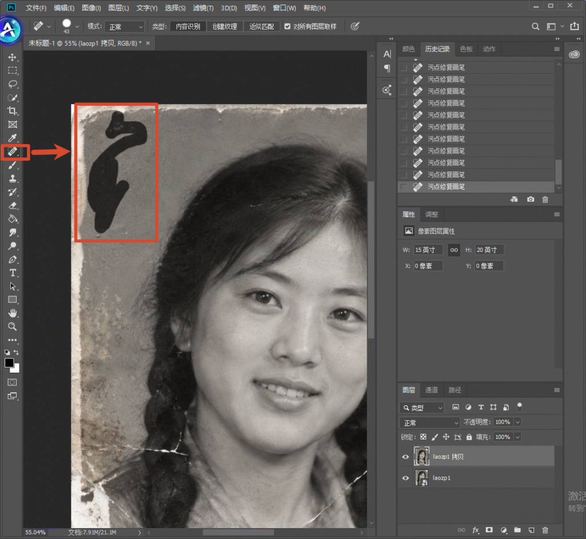Toggle the width-height link icon
Viewport: 586px width, 539px height.
(x=454, y=250)
